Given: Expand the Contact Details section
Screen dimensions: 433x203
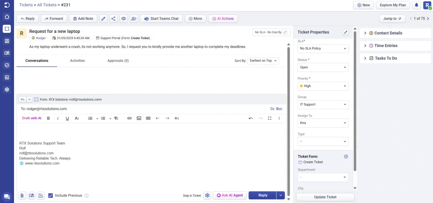Looking at the screenshot, I should pos(395,33).
